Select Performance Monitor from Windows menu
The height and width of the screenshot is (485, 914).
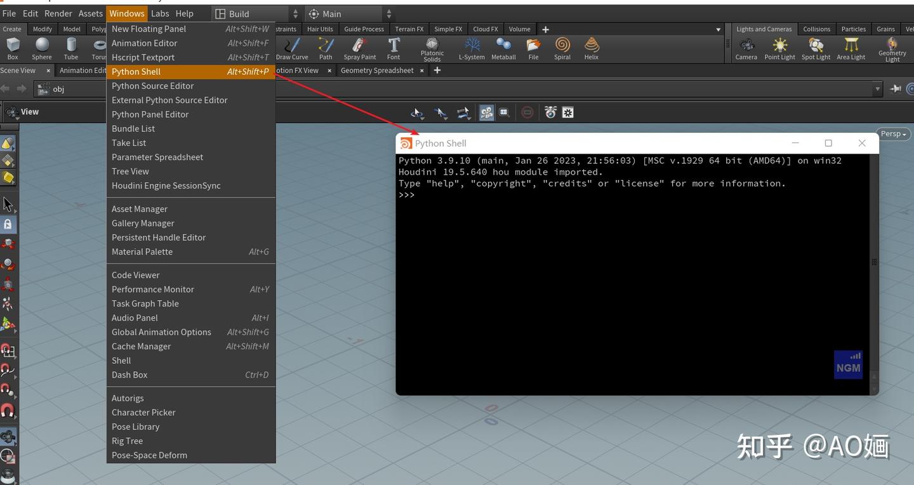point(153,289)
